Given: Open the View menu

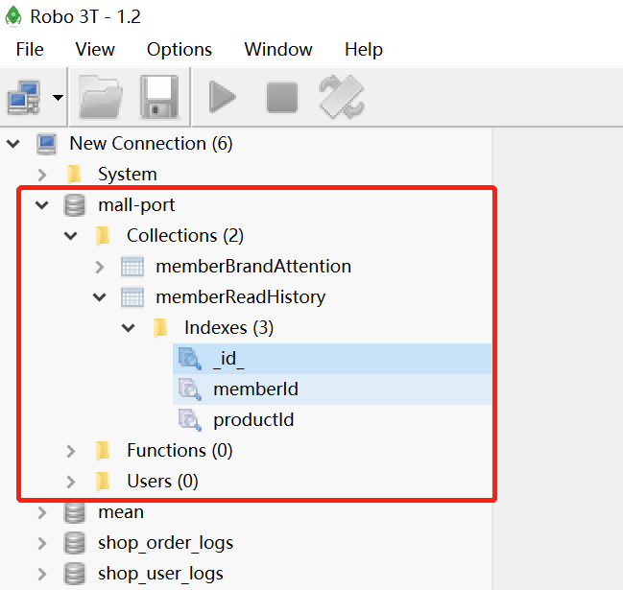Looking at the screenshot, I should click(x=95, y=50).
